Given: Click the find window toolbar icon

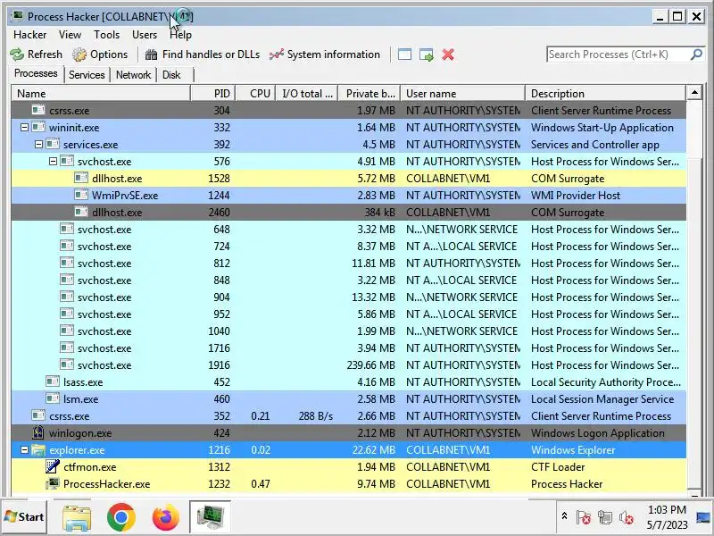Looking at the screenshot, I should click(x=404, y=54).
